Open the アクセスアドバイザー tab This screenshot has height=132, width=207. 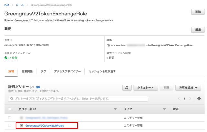point(67,71)
